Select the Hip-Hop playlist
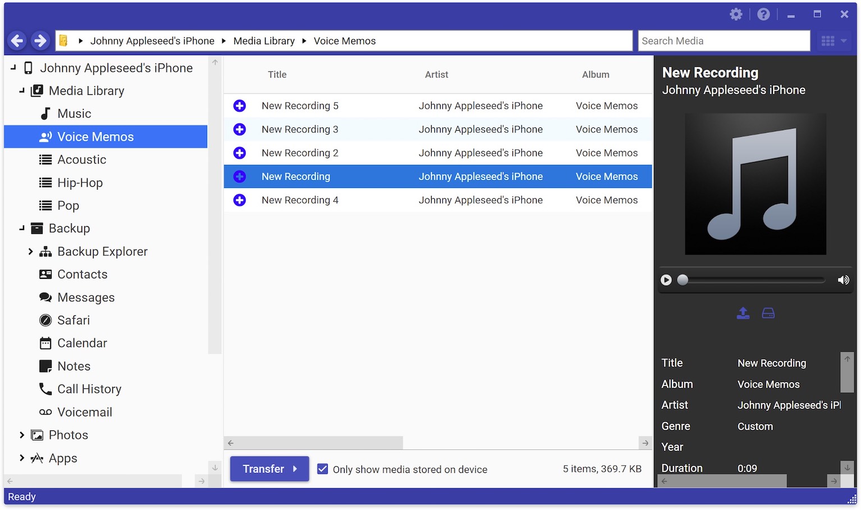The height and width of the screenshot is (510, 861). (x=80, y=183)
